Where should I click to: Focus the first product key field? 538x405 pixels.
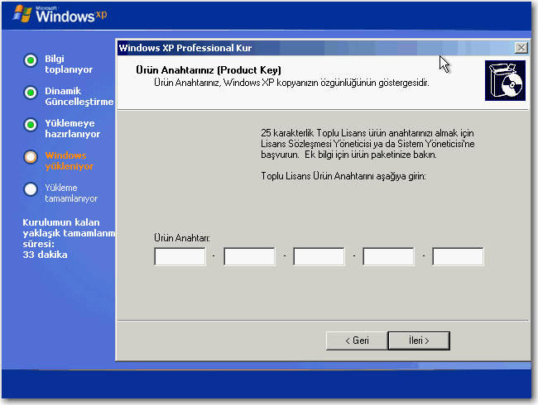(x=180, y=256)
